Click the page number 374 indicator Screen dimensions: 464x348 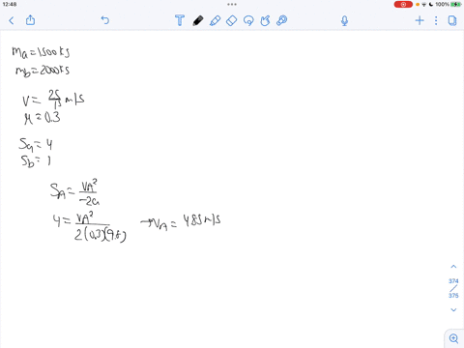(x=453, y=281)
